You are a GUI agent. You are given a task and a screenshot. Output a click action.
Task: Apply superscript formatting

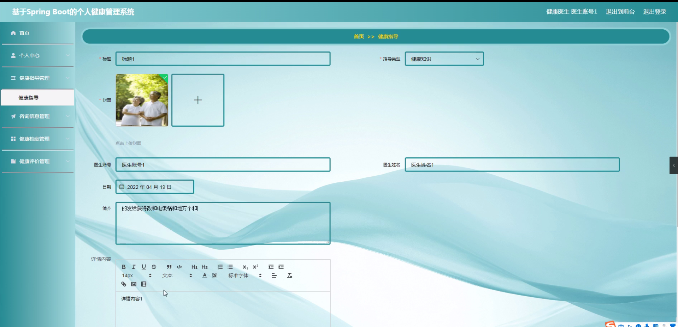click(x=255, y=267)
